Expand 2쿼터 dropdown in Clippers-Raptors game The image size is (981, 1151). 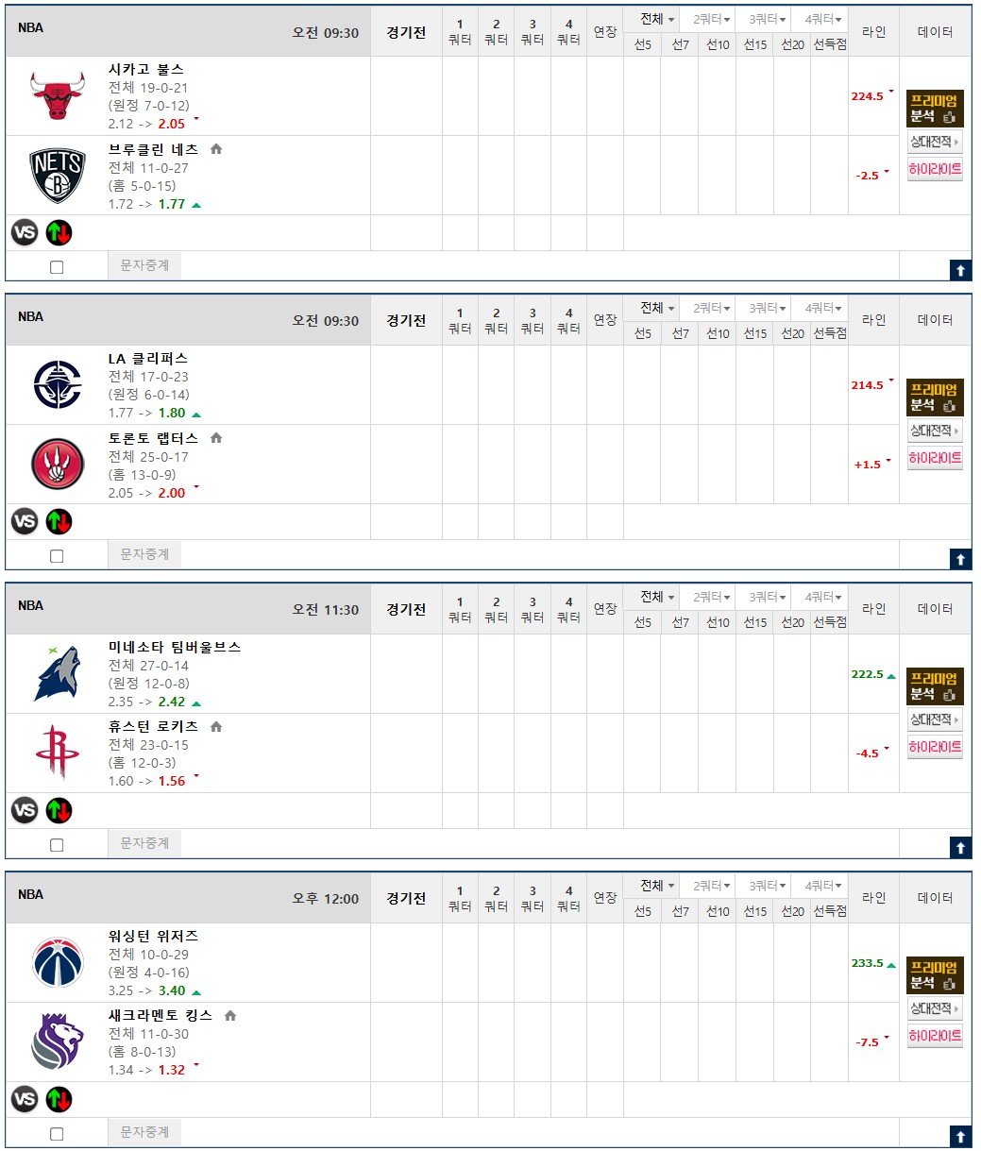[x=714, y=308]
